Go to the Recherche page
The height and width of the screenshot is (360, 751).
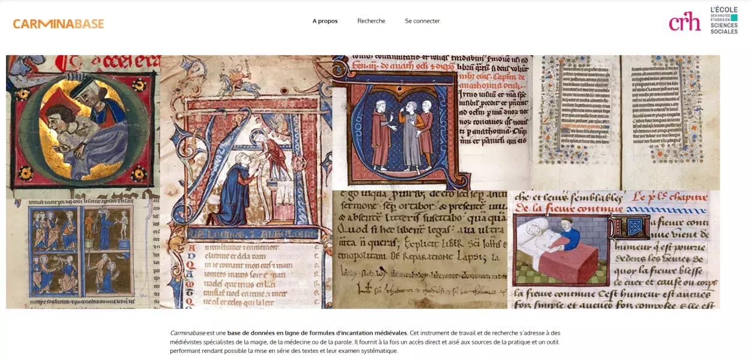(371, 21)
